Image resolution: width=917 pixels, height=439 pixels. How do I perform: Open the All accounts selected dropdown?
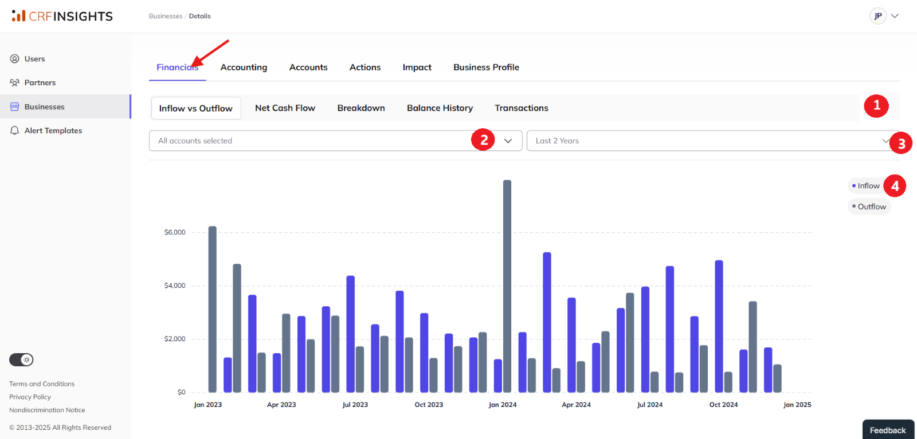tap(335, 141)
